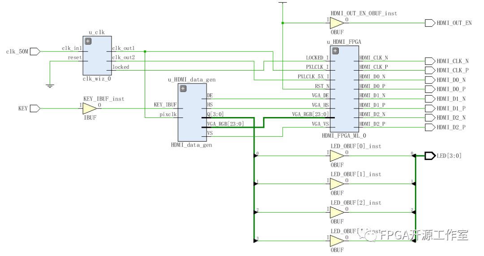Click the LED_OBUF[1]_inst buffer symbol
Viewport: 484px width, 256px height.
(337, 184)
